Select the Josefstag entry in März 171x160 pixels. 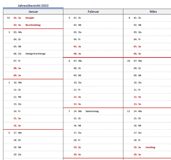pyautogui.click(x=150, y=147)
